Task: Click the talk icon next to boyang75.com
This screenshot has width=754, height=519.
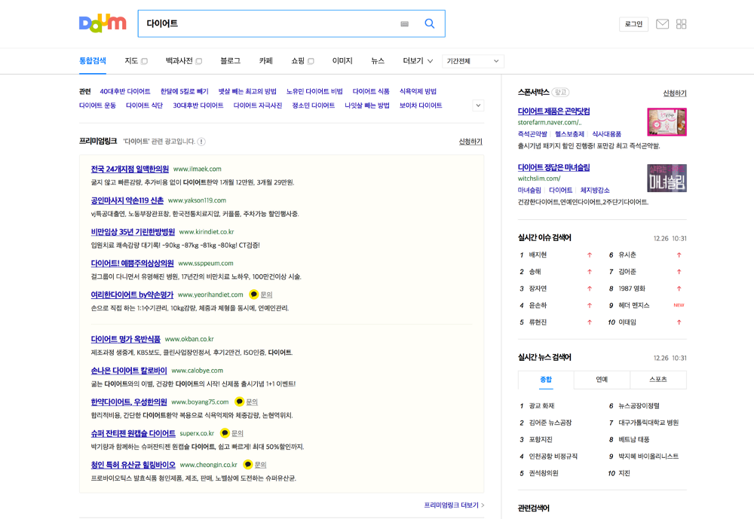Action: tap(240, 401)
